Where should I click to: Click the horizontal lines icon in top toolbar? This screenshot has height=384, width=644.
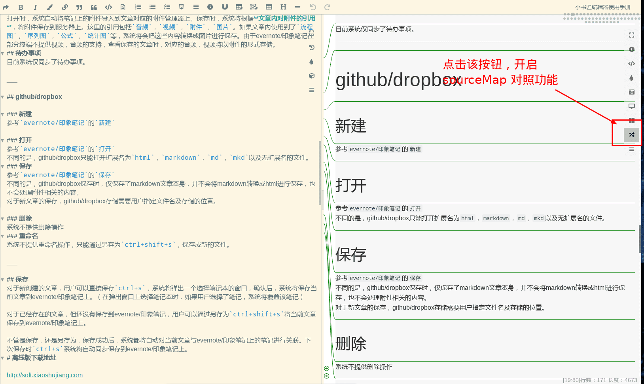pyautogui.click(x=196, y=7)
